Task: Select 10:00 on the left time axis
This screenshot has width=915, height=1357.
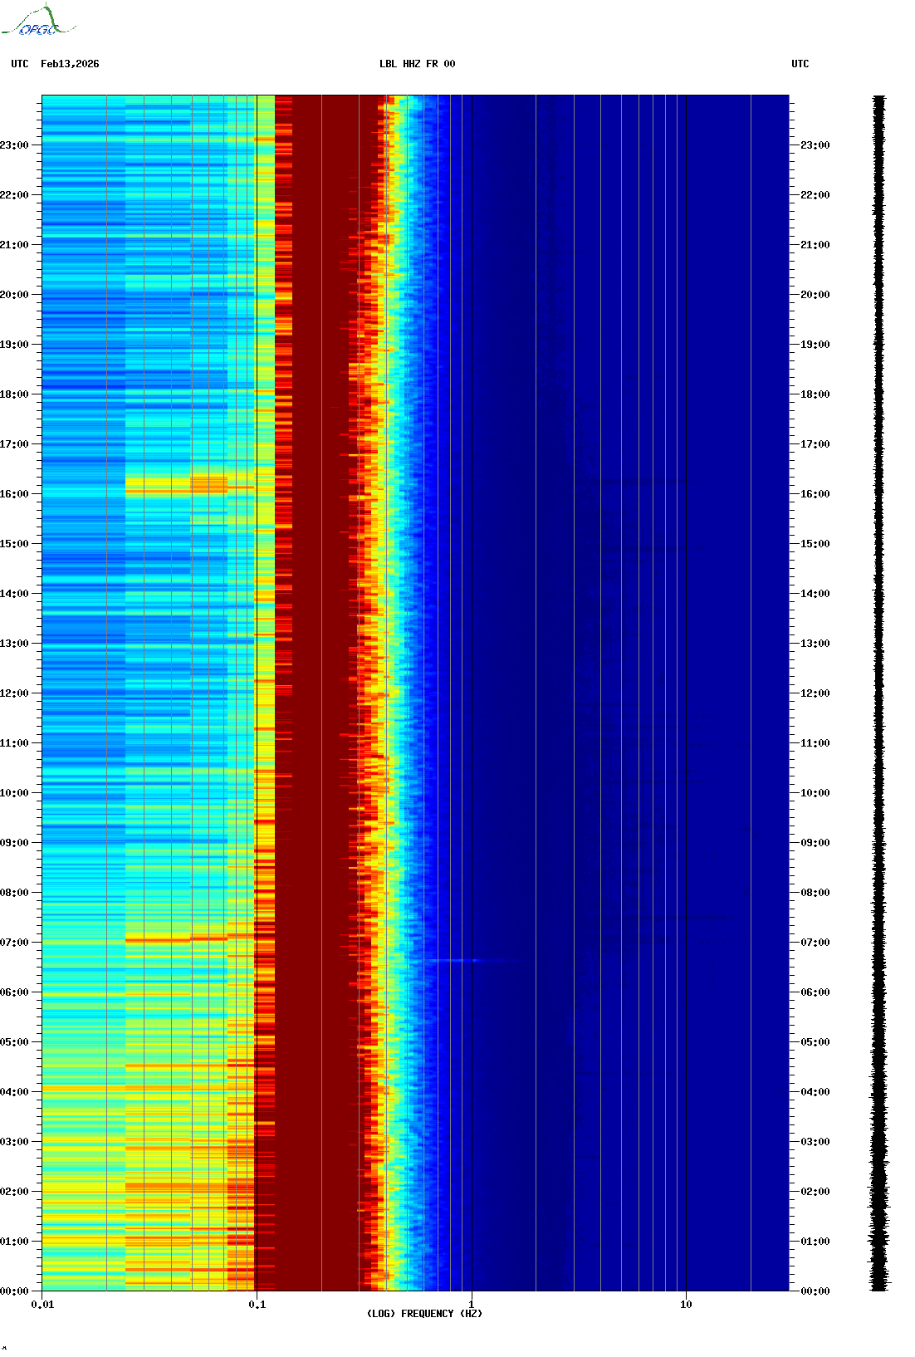Action: tap(14, 793)
